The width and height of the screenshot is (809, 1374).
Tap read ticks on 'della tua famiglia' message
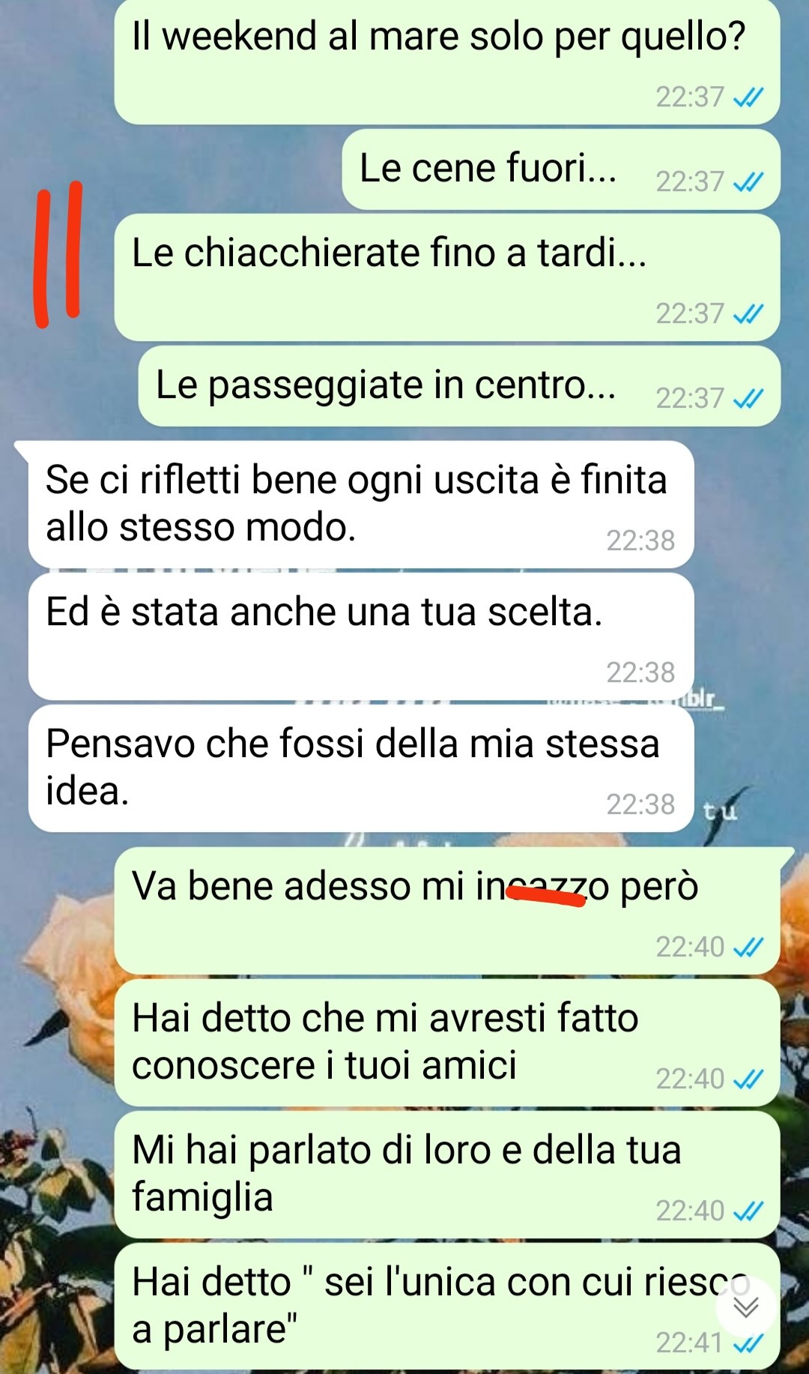tap(748, 1211)
